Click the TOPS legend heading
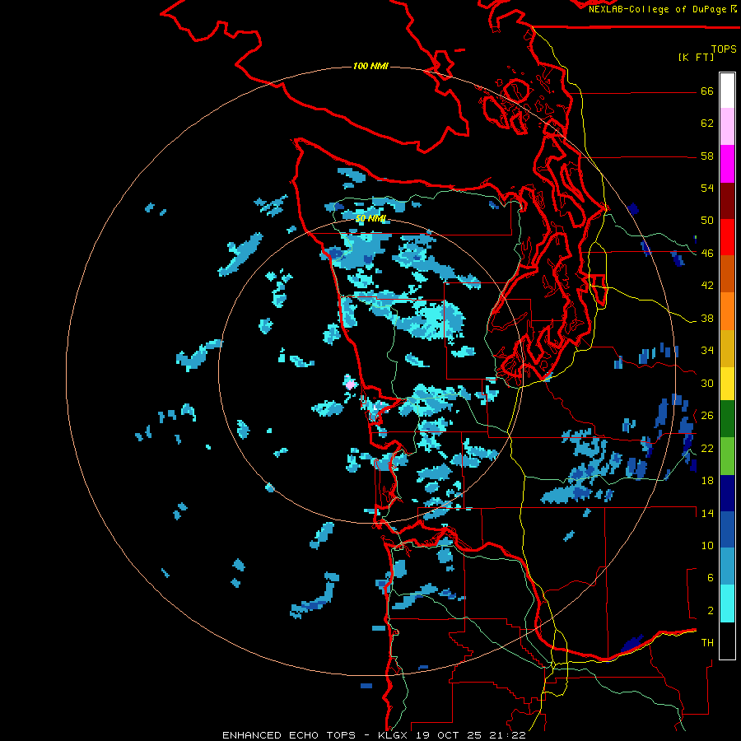The image size is (741, 741). pyautogui.click(x=724, y=49)
